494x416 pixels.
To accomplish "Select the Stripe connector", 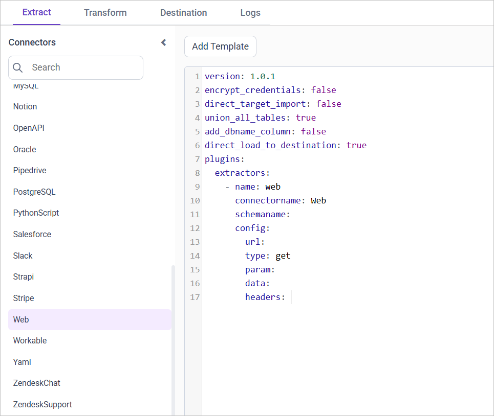I will point(24,298).
